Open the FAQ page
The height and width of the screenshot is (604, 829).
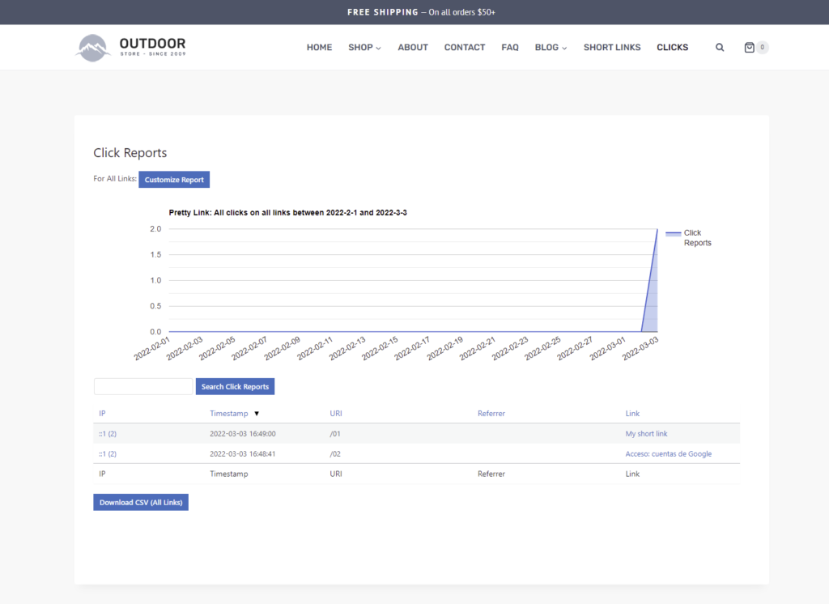point(510,47)
